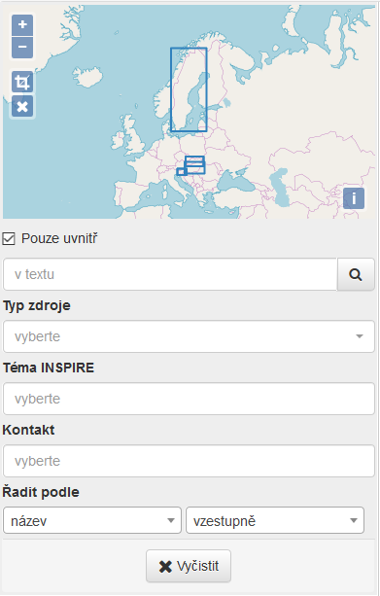This screenshot has height=596, width=380.
Task: Open the 'název' sort-by dropdown
Action: [x=92, y=520]
